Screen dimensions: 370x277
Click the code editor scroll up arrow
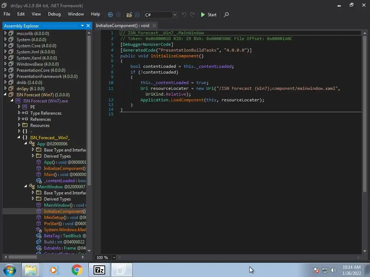(x=365, y=33)
